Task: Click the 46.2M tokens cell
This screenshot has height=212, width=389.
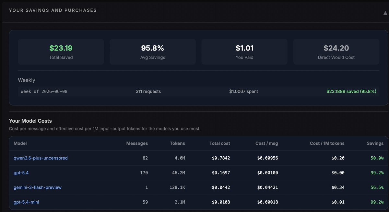Action: tap(179, 173)
